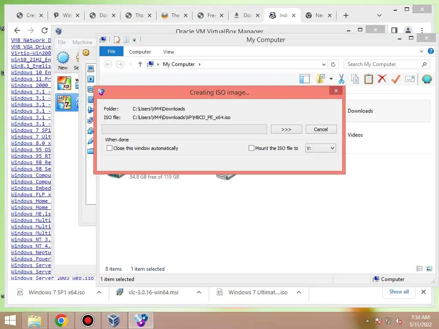Click the Properties icon in My Computer title bar
Image resolution: width=439 pixels, height=329 pixels.
point(117,40)
